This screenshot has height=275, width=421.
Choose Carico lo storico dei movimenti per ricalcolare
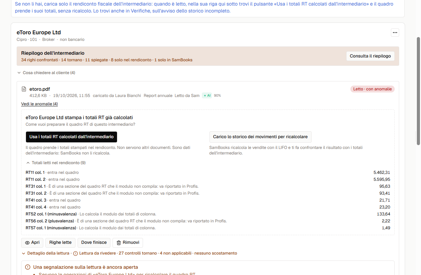260,137
